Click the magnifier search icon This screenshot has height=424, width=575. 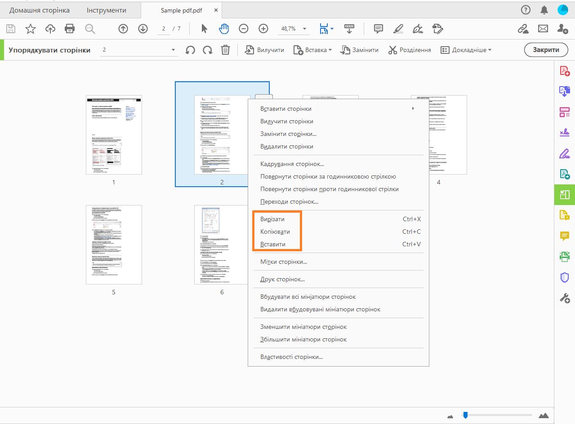[x=90, y=29]
